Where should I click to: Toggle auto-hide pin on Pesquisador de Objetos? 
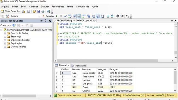click(45, 21)
